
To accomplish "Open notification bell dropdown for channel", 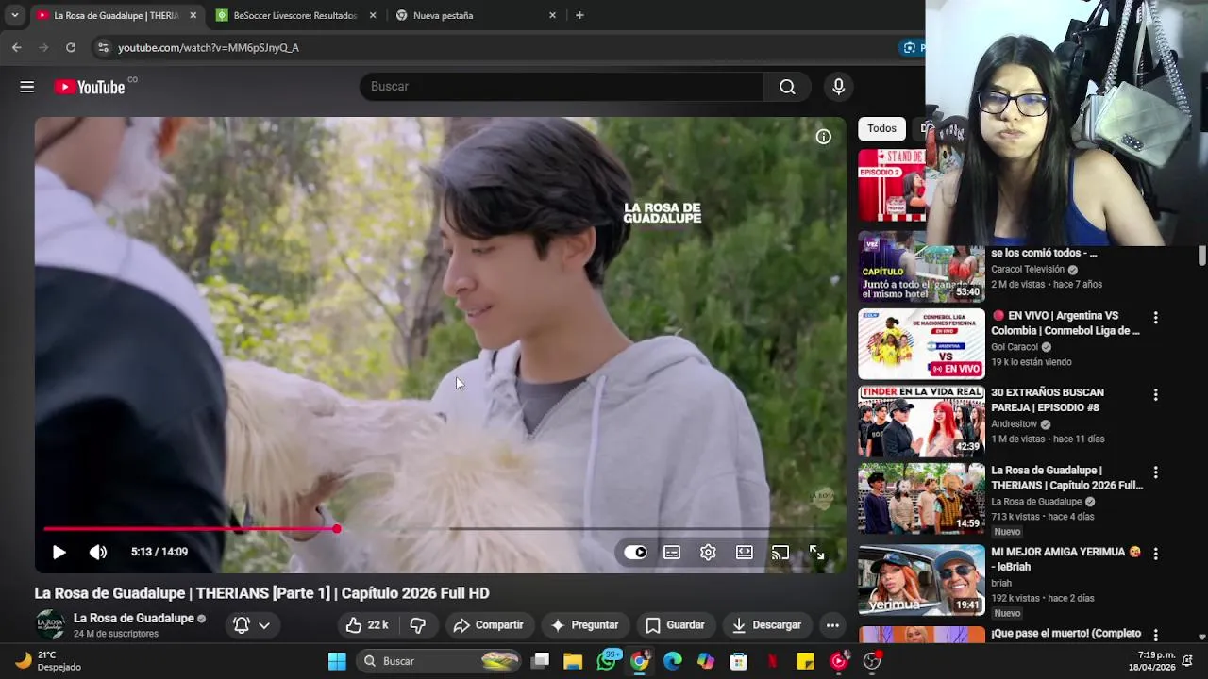I will coord(252,625).
